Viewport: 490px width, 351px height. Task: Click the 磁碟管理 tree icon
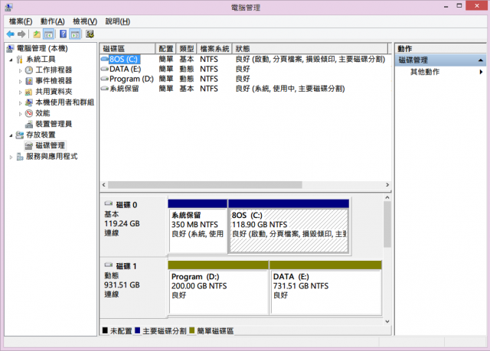pyautogui.click(x=29, y=146)
